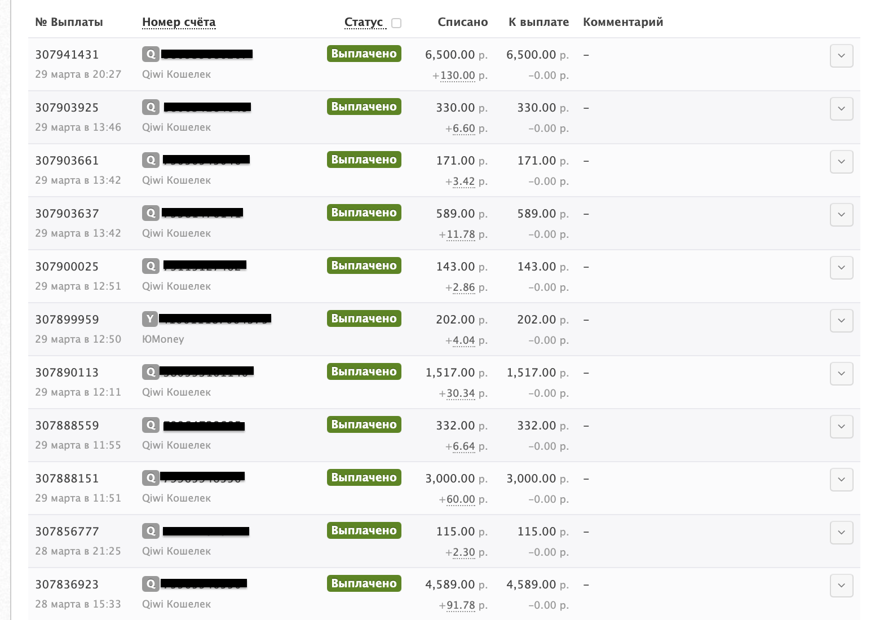The height and width of the screenshot is (620, 875).
Task: Expand row actions for payout 307941431
Action: 841,56
